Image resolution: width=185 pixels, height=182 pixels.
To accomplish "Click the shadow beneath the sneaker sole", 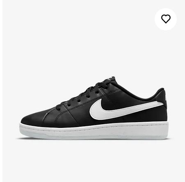I will click(94, 139).
